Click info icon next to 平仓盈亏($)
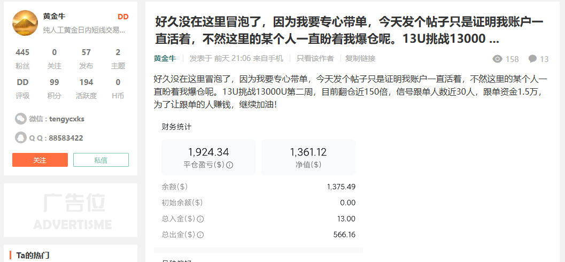 230,165
